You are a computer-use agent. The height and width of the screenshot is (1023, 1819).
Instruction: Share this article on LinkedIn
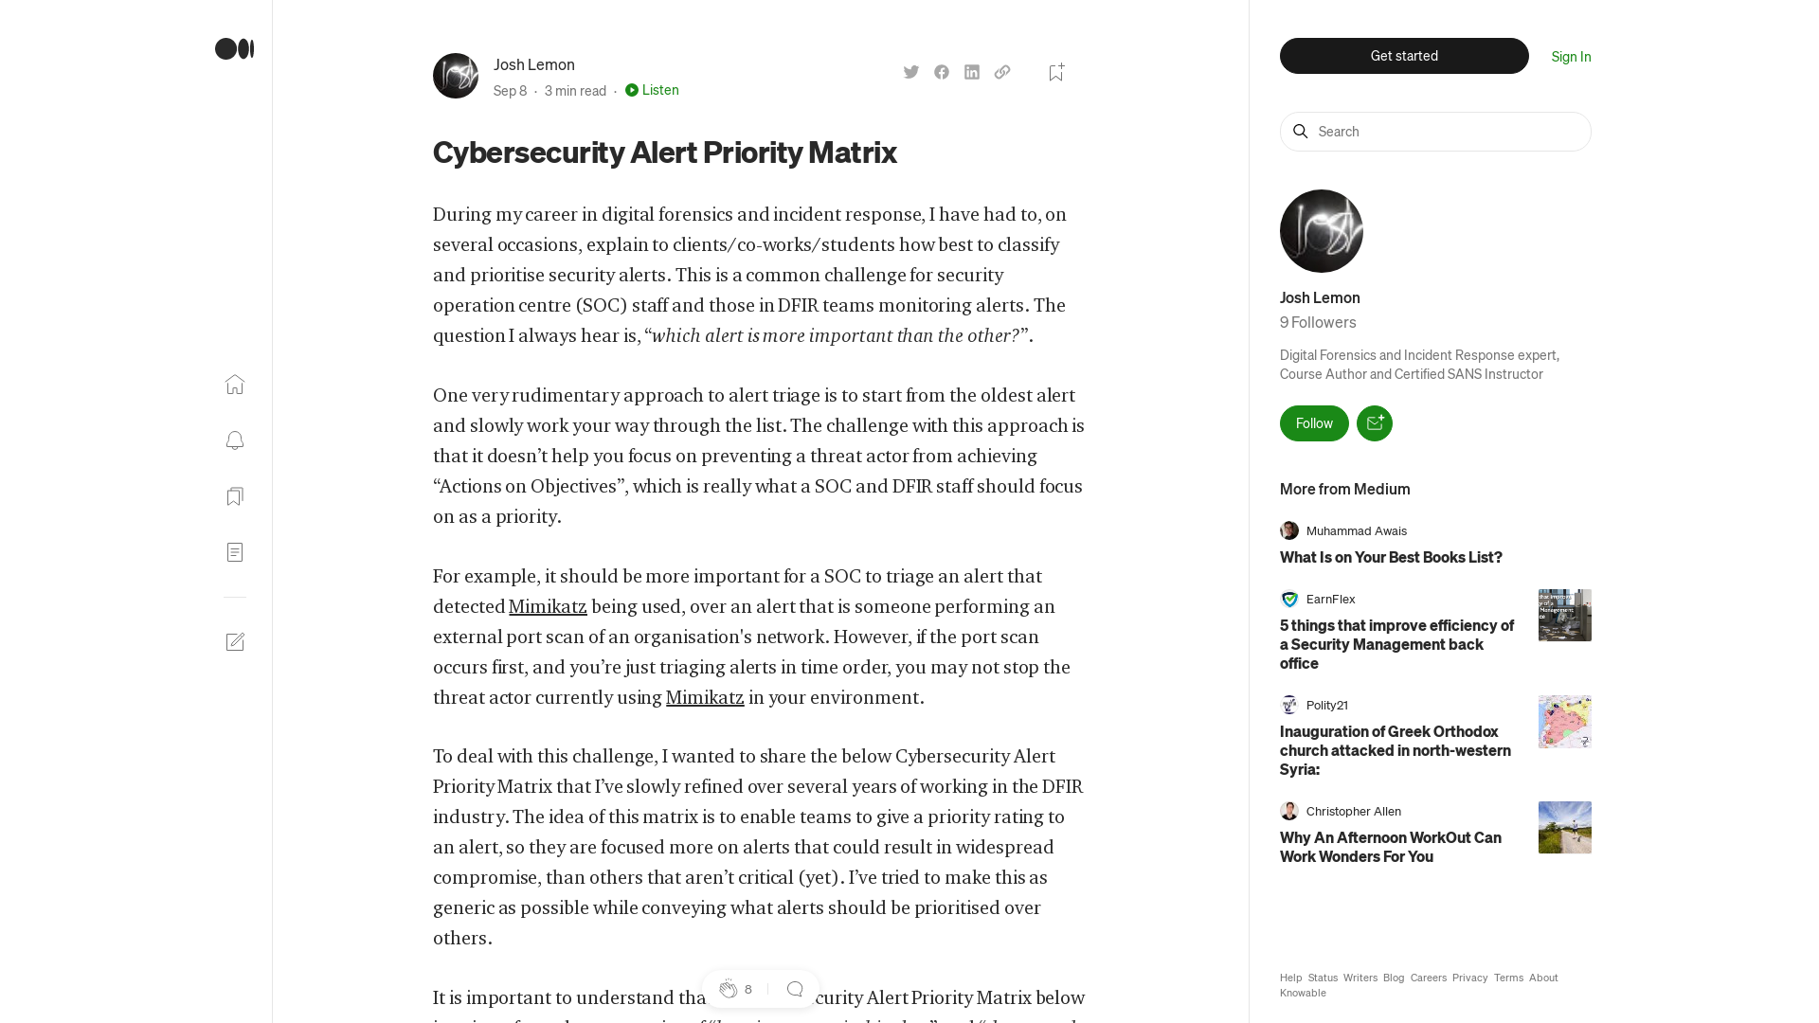pyautogui.click(x=971, y=71)
